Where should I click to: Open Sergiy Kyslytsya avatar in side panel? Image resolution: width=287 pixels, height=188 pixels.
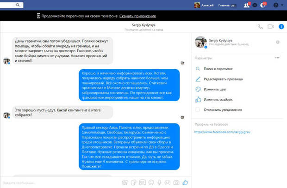tap(201, 42)
